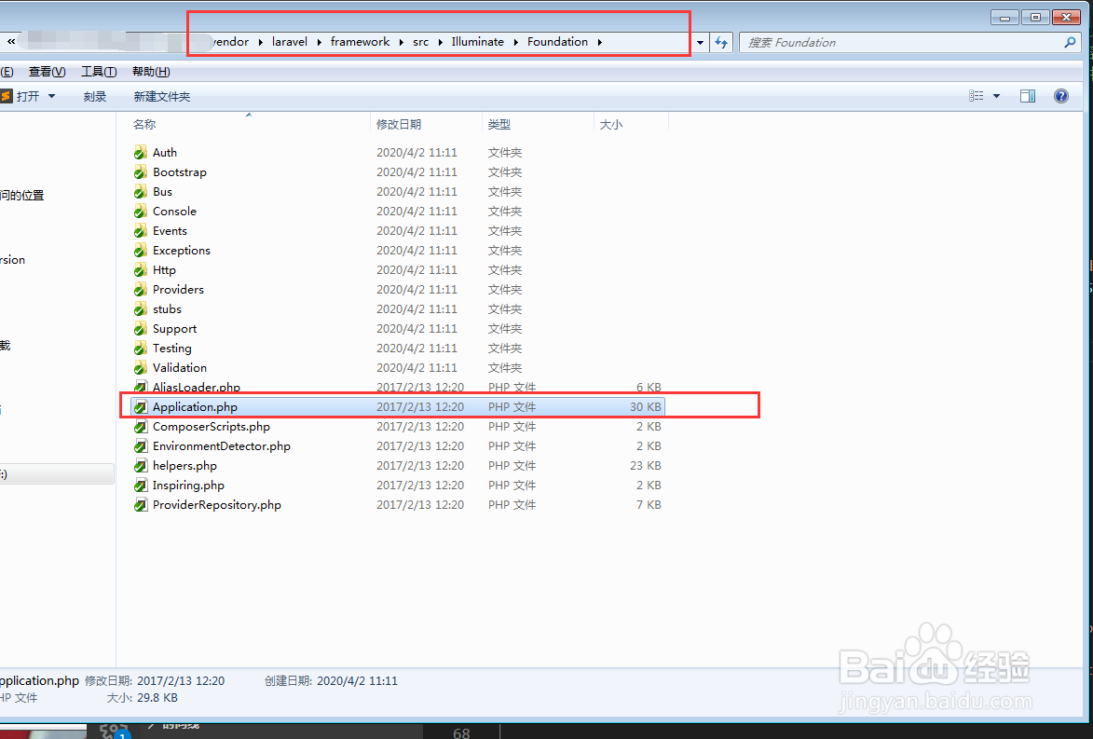Image resolution: width=1093 pixels, height=739 pixels.
Task: Click the Exceptions folder name
Action: (x=182, y=250)
